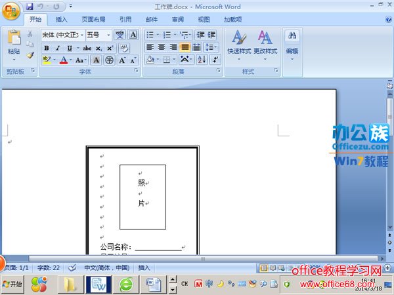Clear formatting with the eraser icon
394x295 pixels.
click(x=124, y=48)
